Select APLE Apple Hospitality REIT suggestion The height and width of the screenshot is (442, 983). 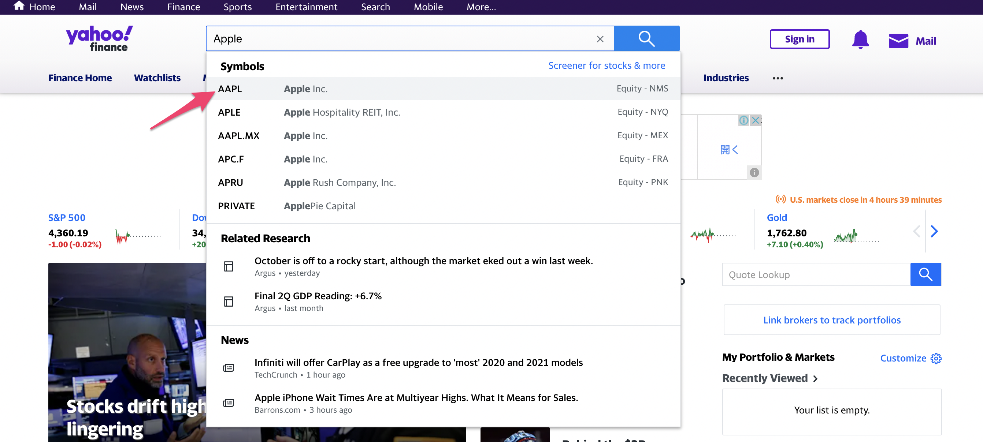443,112
